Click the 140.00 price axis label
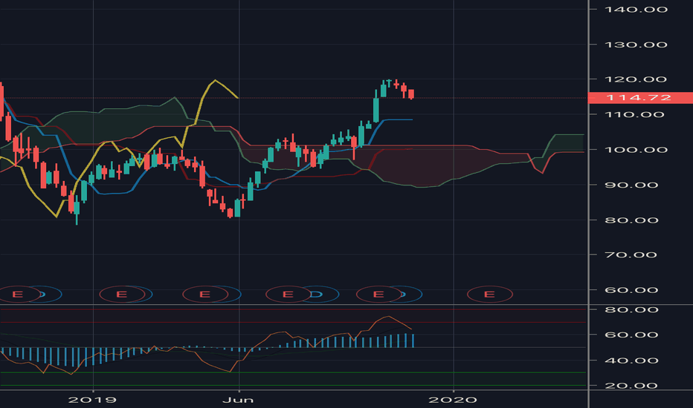 point(636,9)
